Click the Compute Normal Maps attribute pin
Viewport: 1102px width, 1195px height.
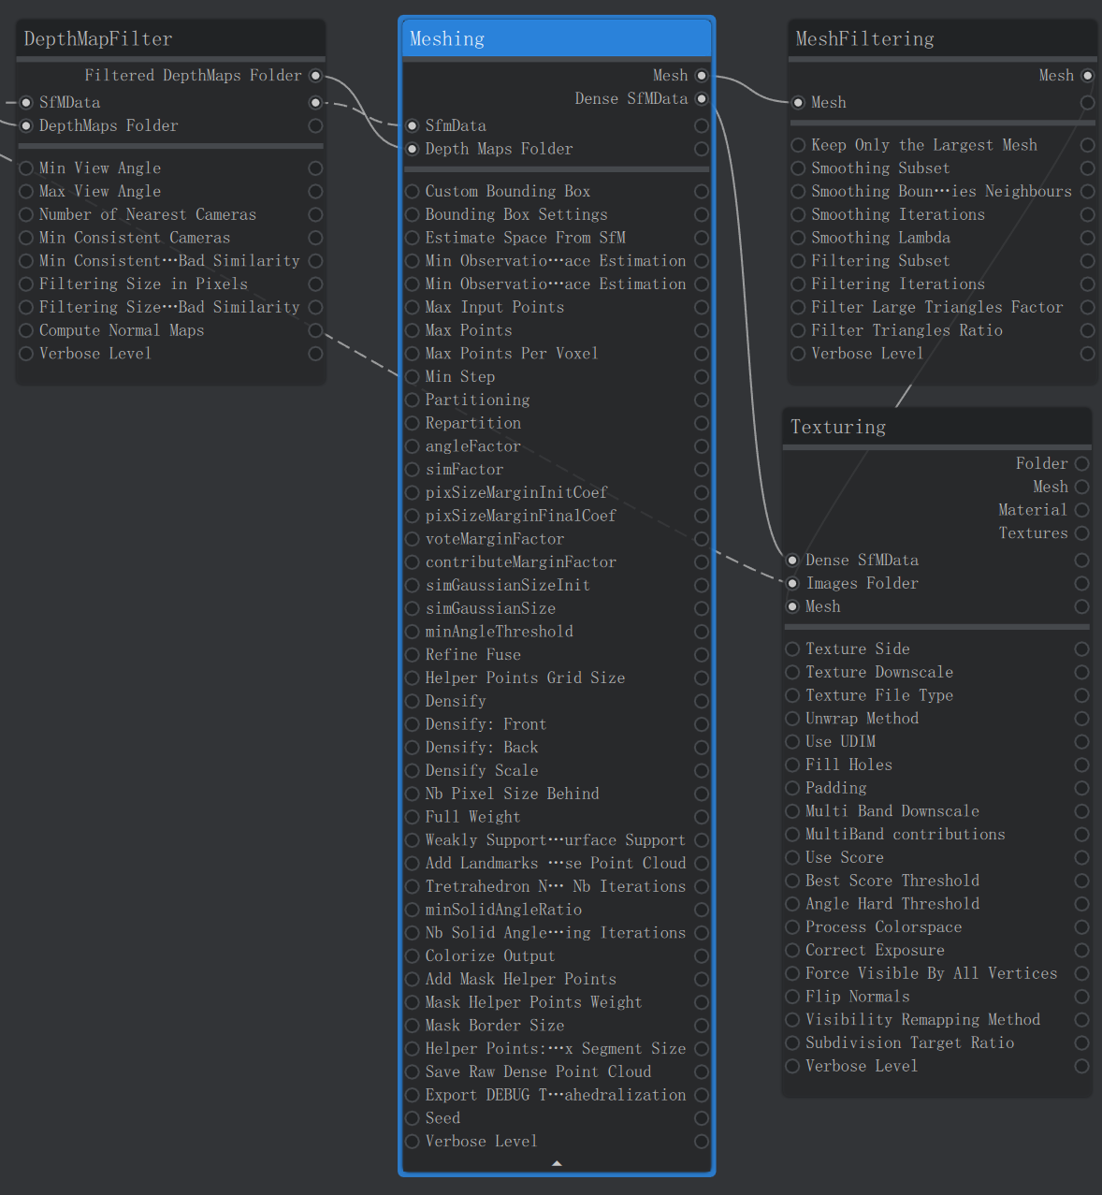[x=26, y=330]
